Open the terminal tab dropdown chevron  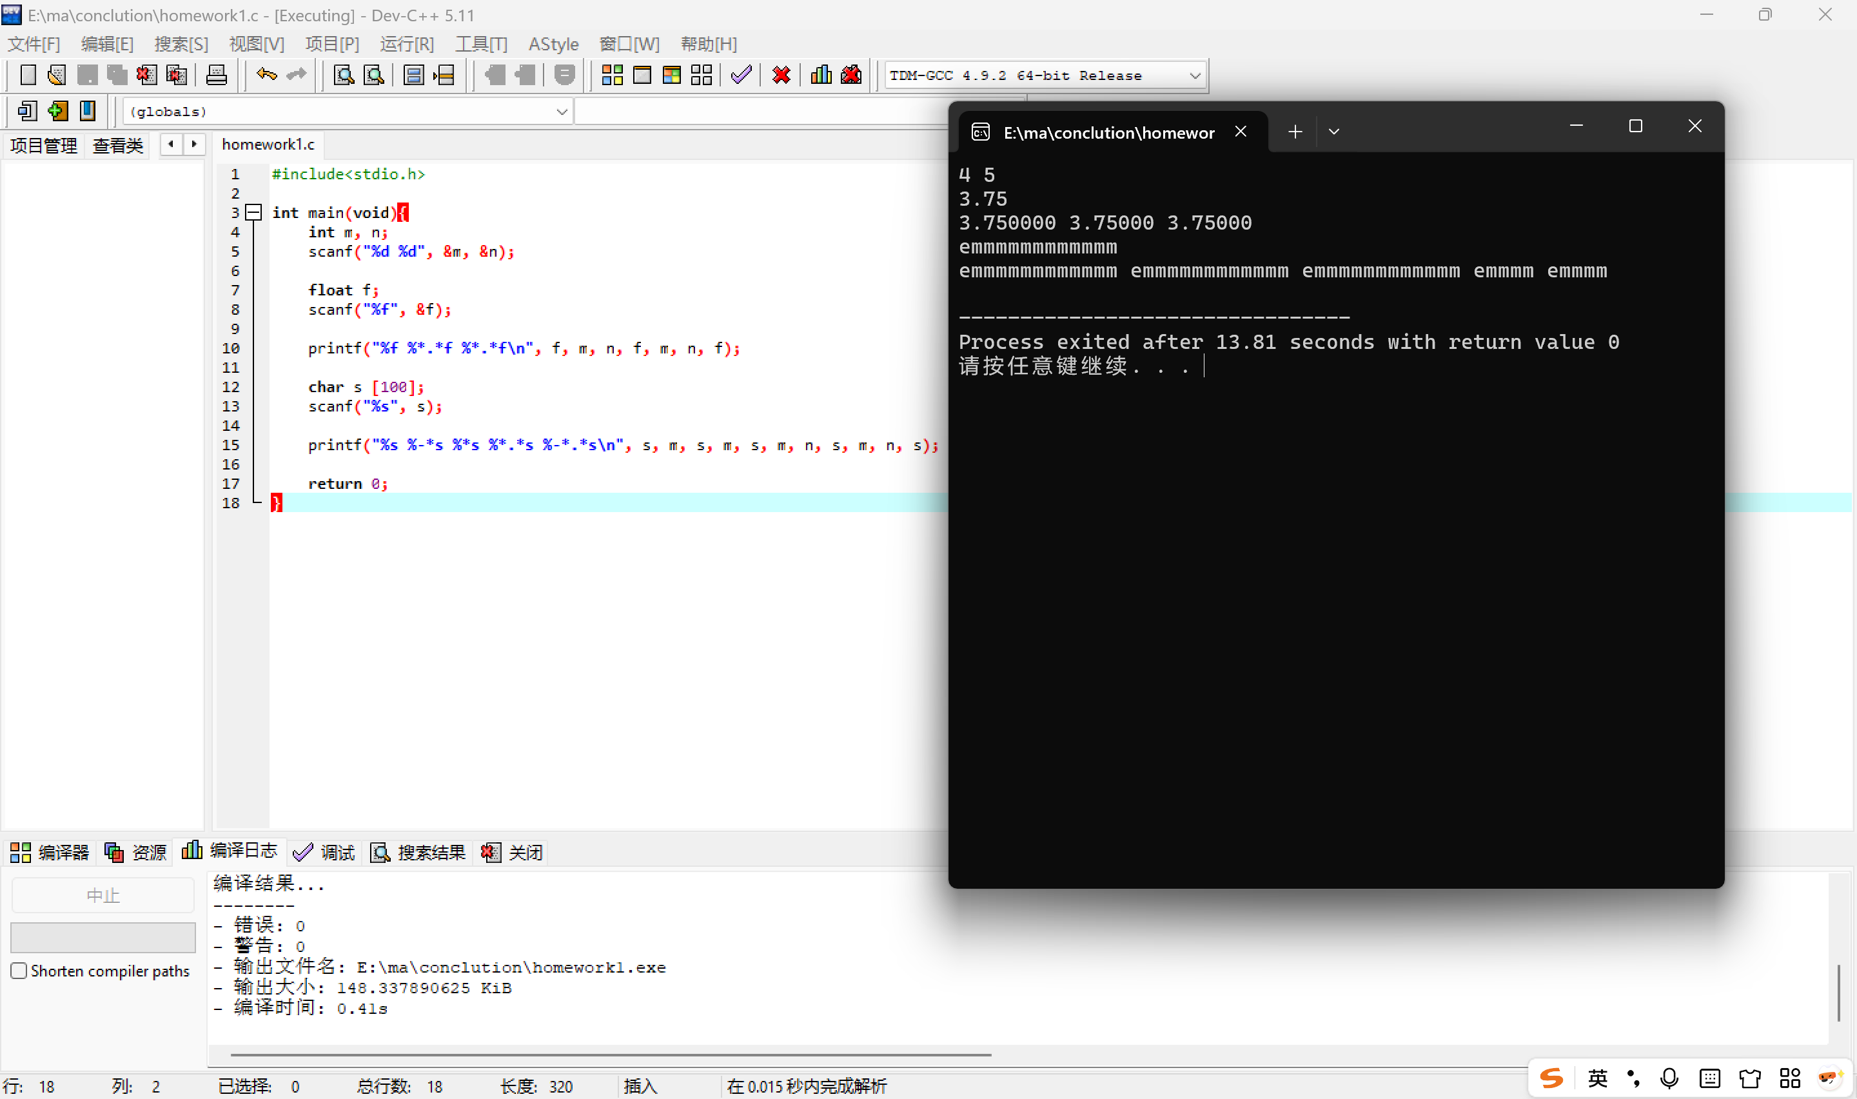(1333, 132)
